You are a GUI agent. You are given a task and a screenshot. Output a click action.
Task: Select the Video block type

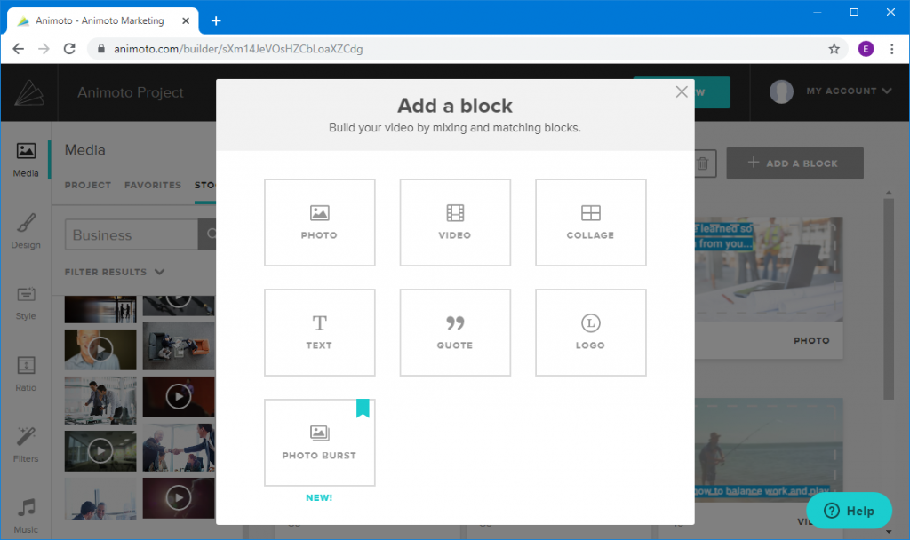point(454,222)
